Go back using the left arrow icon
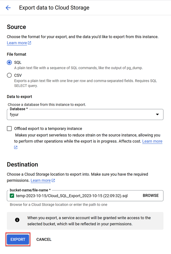The height and width of the screenshot is (254, 171). click(8, 8)
